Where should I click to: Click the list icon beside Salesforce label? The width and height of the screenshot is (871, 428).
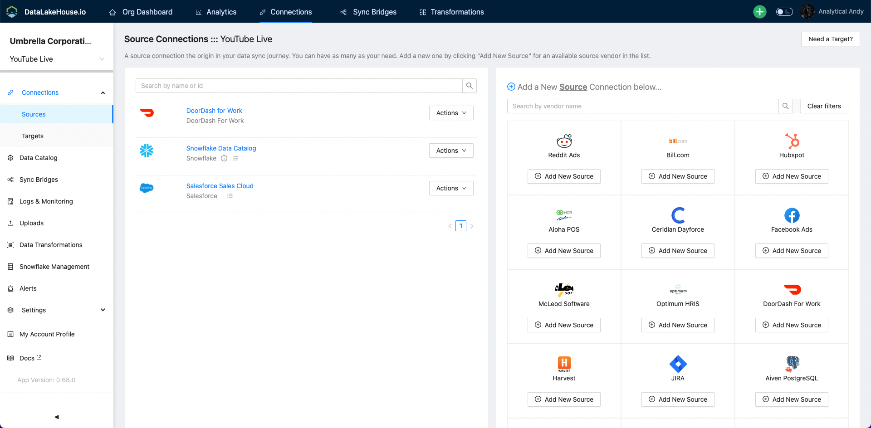point(230,196)
